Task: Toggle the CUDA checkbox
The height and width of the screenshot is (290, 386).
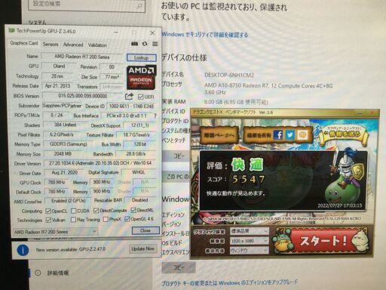Action: pos(74,211)
